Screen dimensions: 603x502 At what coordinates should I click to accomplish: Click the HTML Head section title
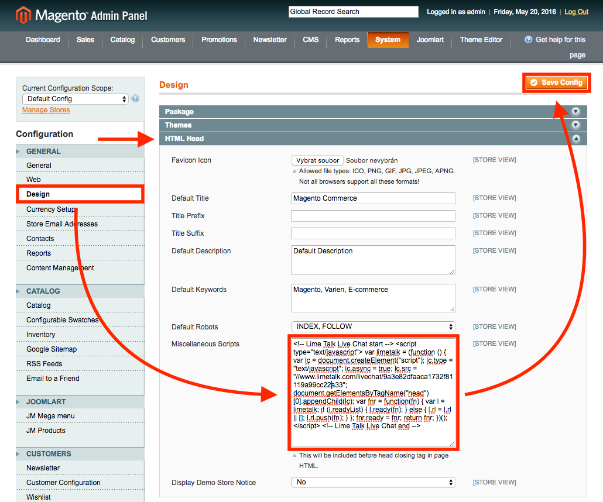point(184,139)
